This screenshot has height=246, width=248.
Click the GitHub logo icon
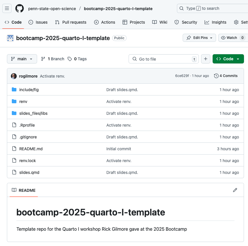20,8
